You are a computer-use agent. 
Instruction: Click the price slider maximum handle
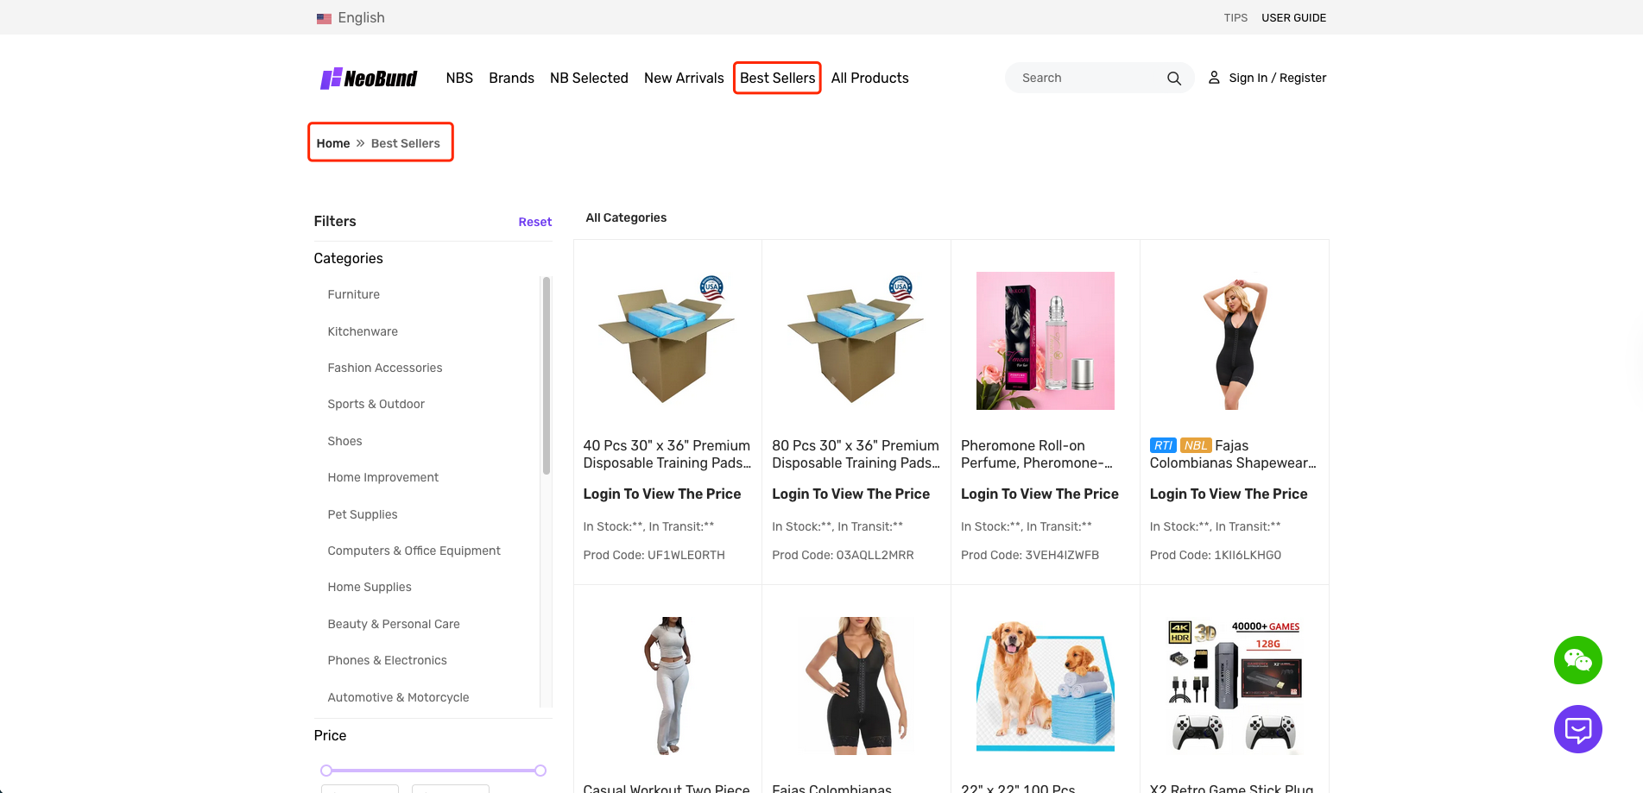click(x=540, y=771)
